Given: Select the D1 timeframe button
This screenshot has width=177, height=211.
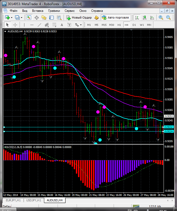Looking at the screenshot, I should pos(134,25).
